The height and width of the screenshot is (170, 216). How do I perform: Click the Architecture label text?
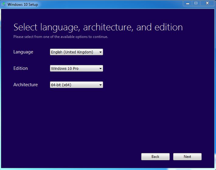pyautogui.click(x=26, y=85)
